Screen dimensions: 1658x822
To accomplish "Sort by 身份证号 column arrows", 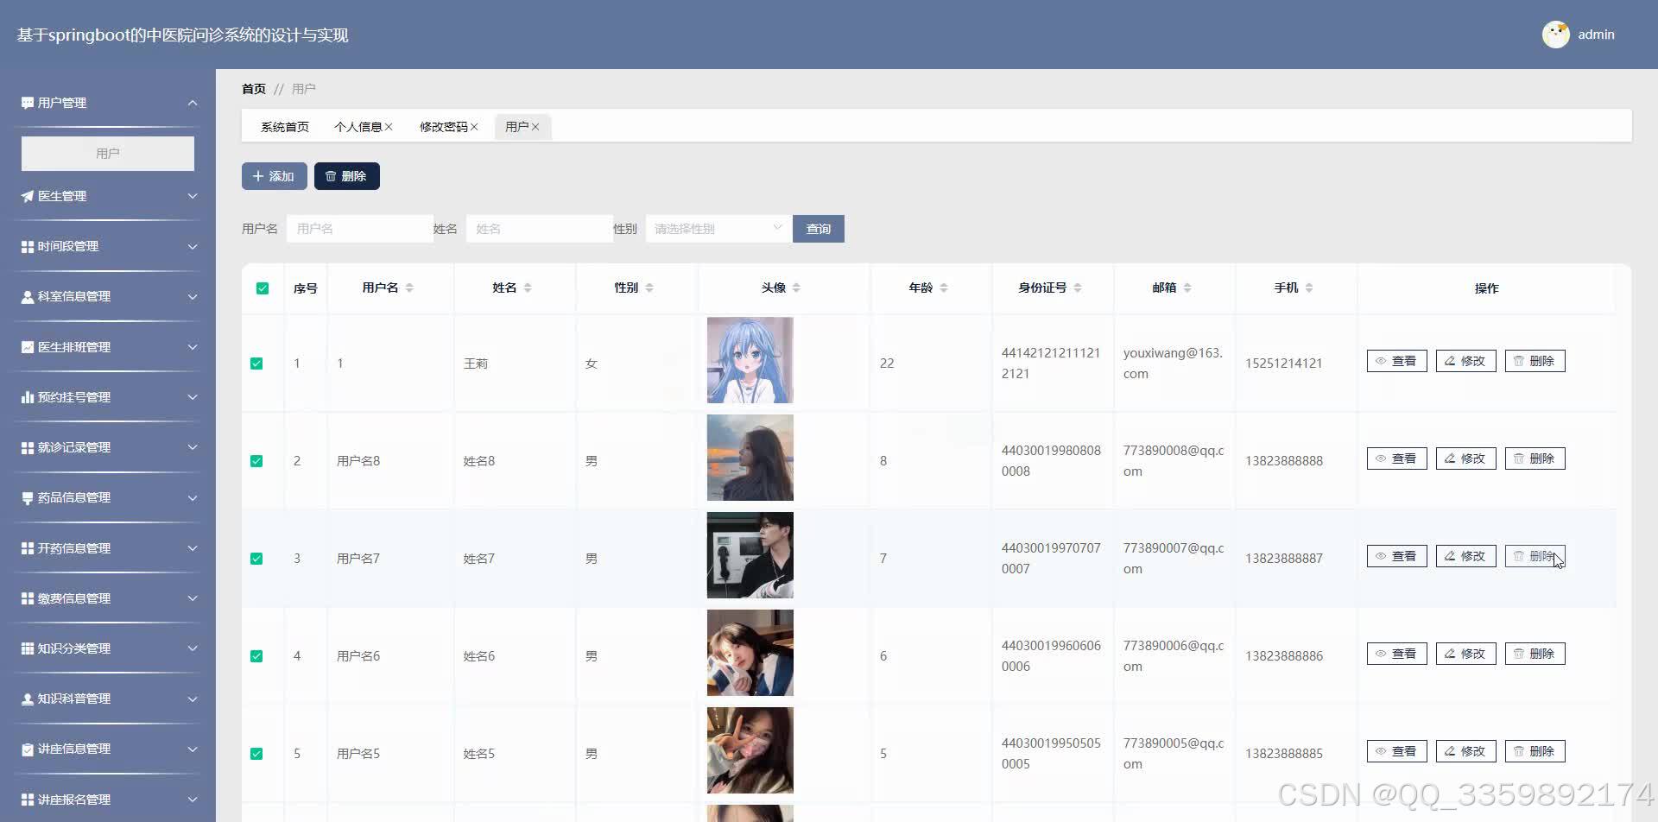I will (1078, 288).
